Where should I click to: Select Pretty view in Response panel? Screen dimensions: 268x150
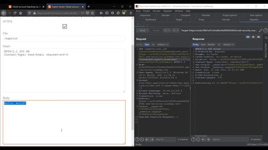pos(196,45)
